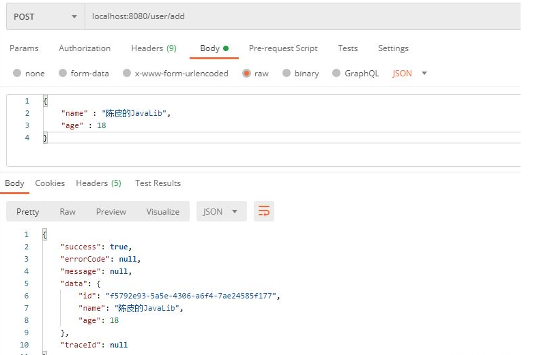554x355 pixels.
Task: Select the none body type radio
Action: [17, 74]
